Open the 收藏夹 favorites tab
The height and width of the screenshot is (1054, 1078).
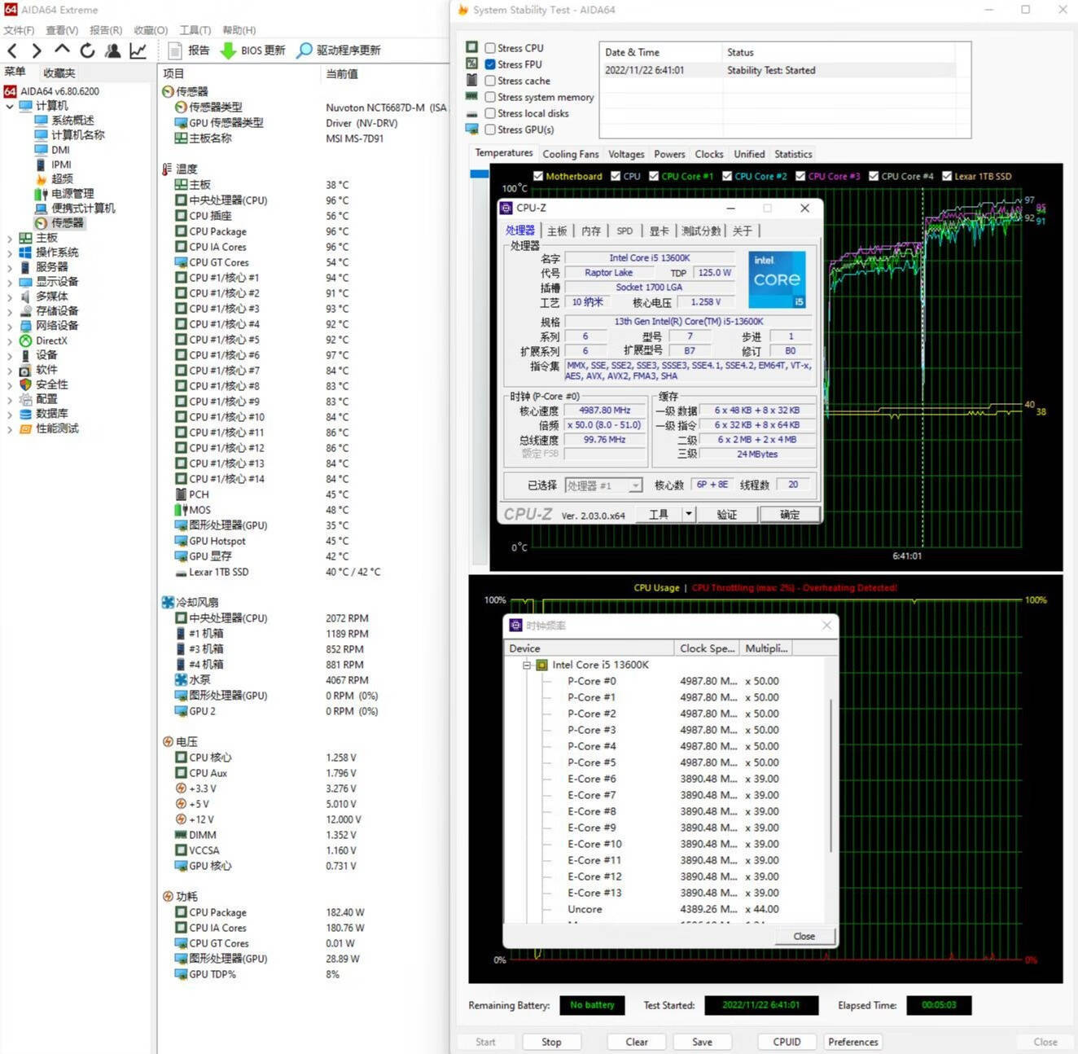click(59, 73)
